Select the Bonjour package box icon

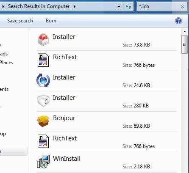(43, 121)
